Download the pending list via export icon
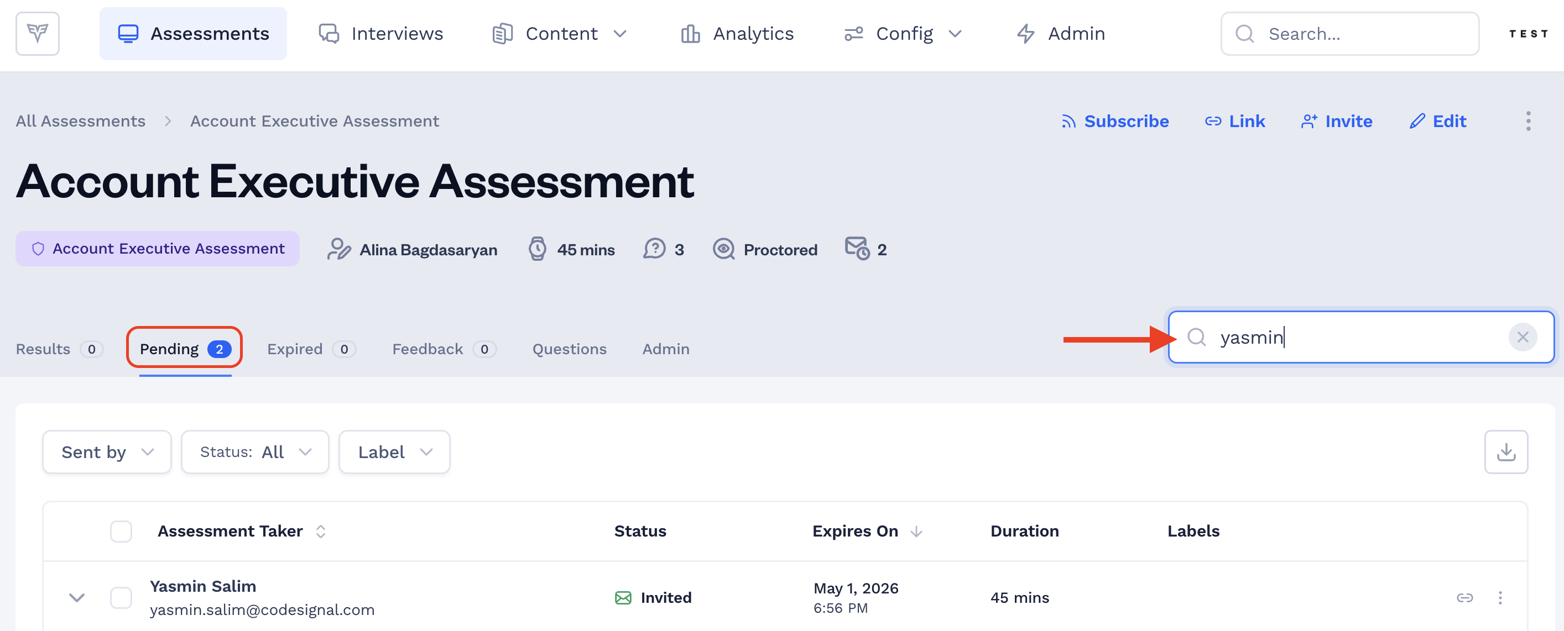This screenshot has height=631, width=1564. click(1506, 452)
